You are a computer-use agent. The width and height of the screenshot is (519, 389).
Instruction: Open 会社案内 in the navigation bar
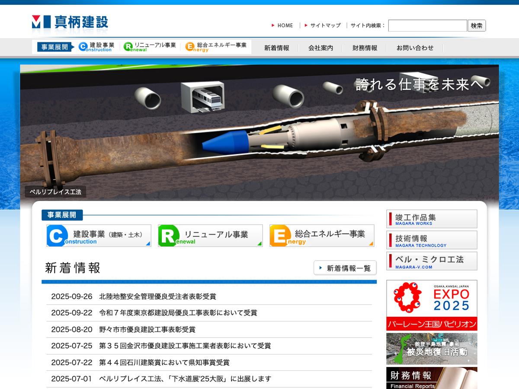[x=320, y=48]
